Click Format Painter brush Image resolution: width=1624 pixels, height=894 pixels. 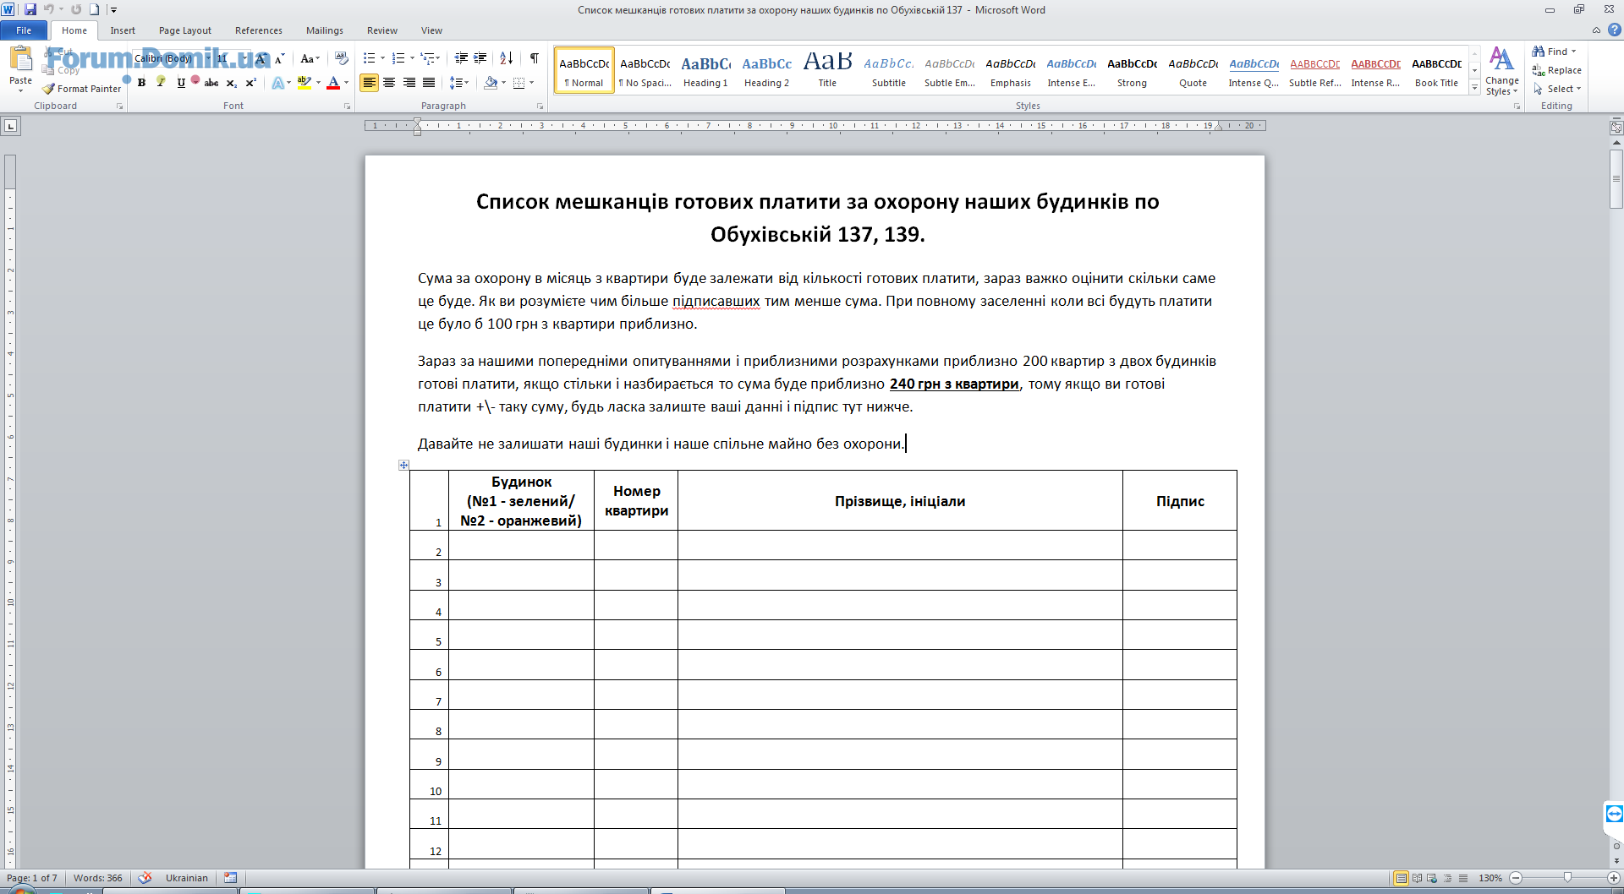point(49,89)
